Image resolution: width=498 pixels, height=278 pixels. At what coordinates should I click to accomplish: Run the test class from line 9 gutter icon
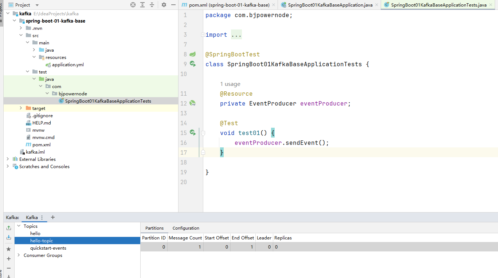(x=193, y=64)
